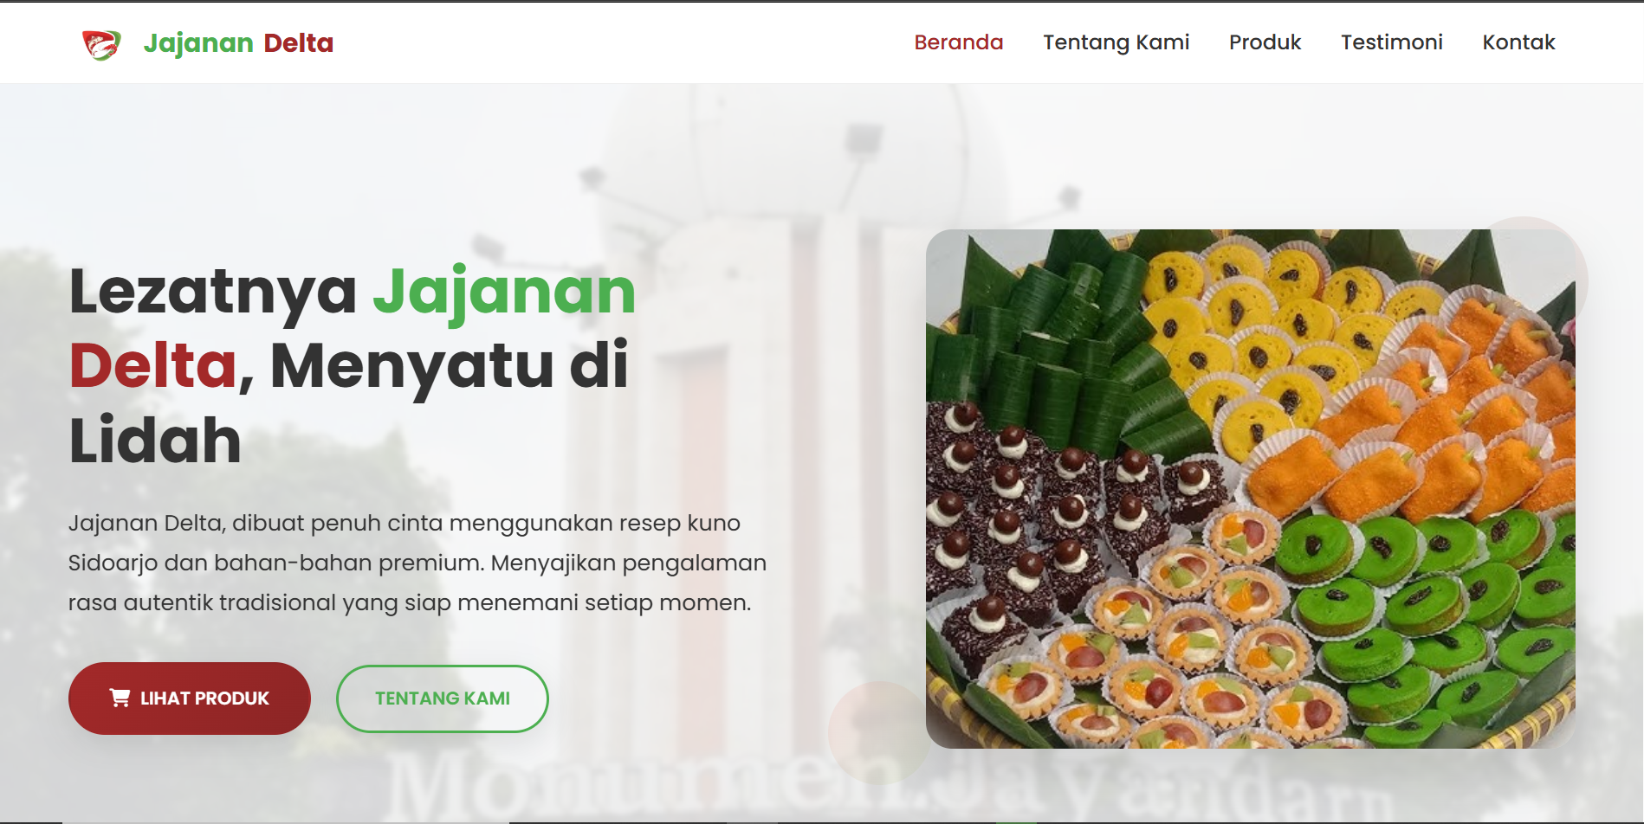Click the Jajanan Delta logo icon
Image resolution: width=1644 pixels, height=824 pixels.
pos(101,43)
